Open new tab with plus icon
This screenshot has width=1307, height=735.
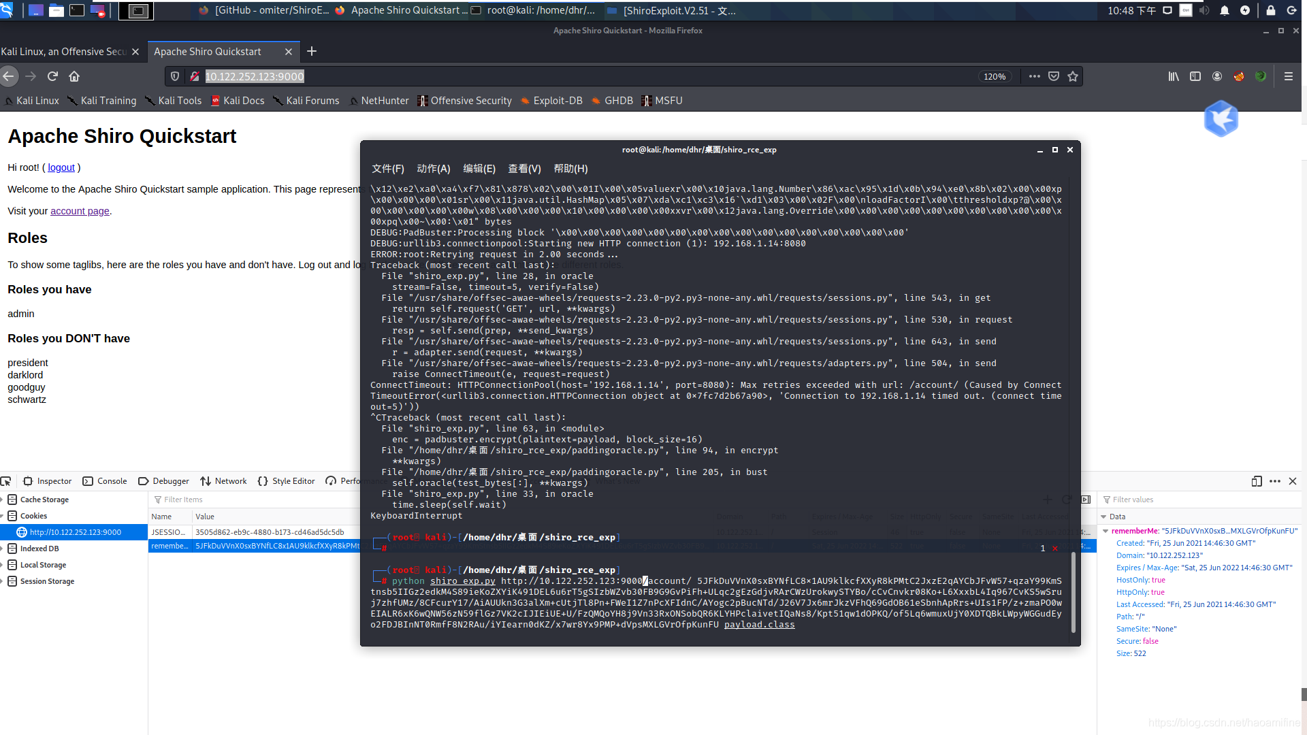[312, 52]
